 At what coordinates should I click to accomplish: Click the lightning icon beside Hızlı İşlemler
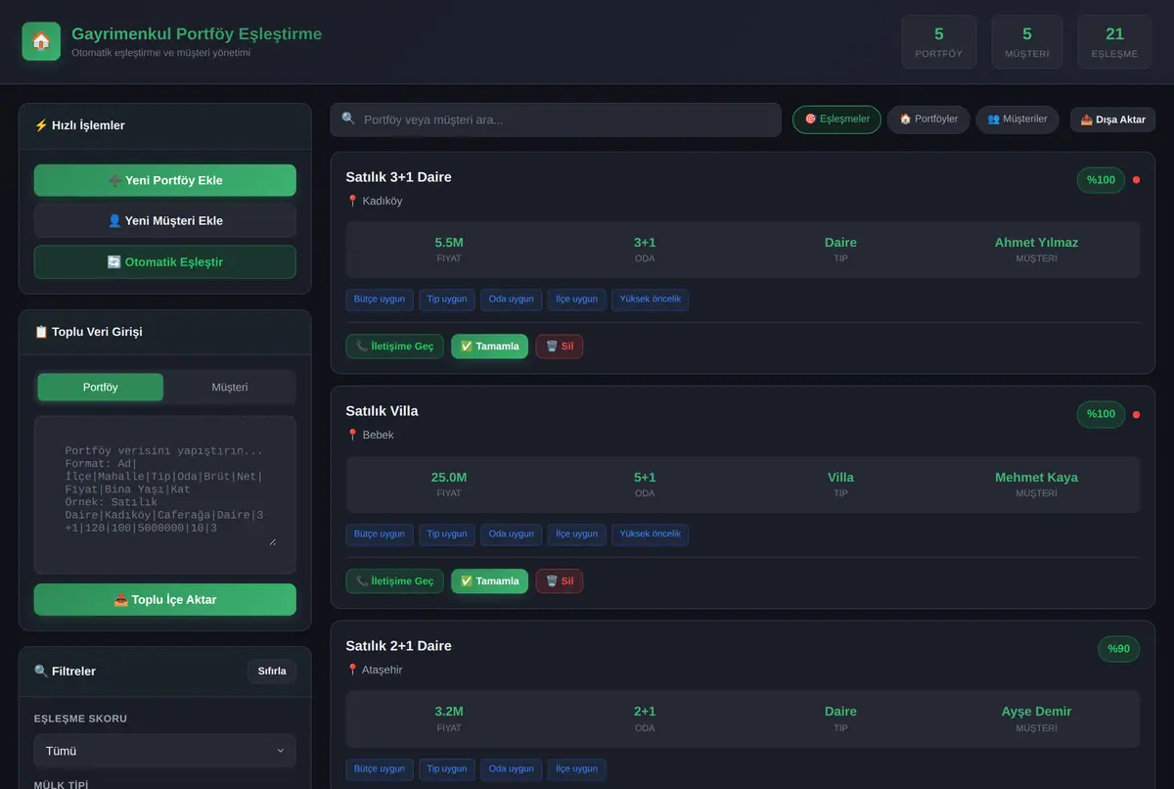[x=41, y=125]
